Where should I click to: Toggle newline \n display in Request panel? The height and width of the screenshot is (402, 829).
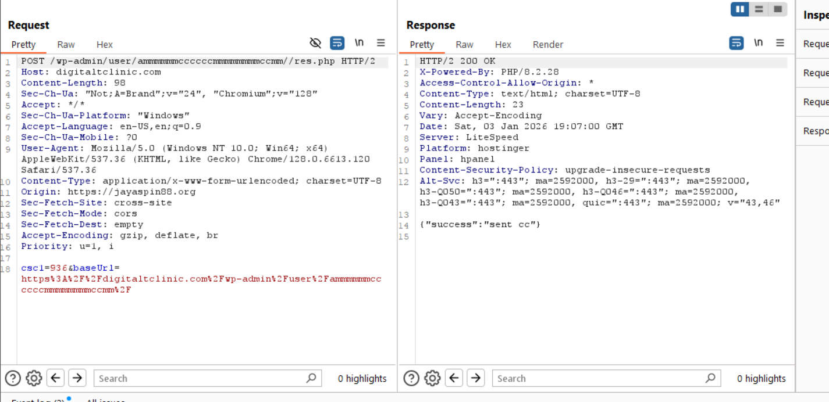pos(359,43)
